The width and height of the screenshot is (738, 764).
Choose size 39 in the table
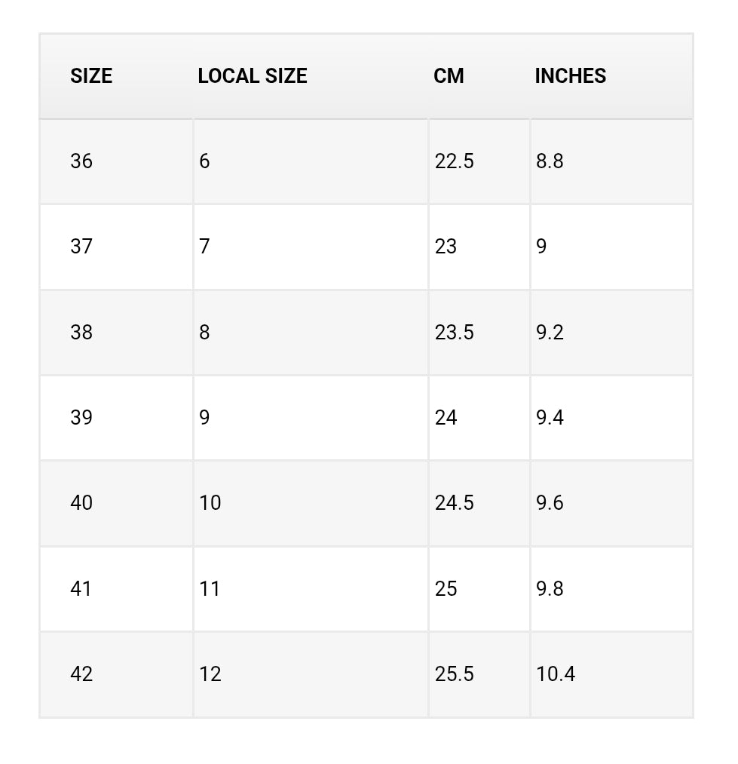[x=81, y=418]
